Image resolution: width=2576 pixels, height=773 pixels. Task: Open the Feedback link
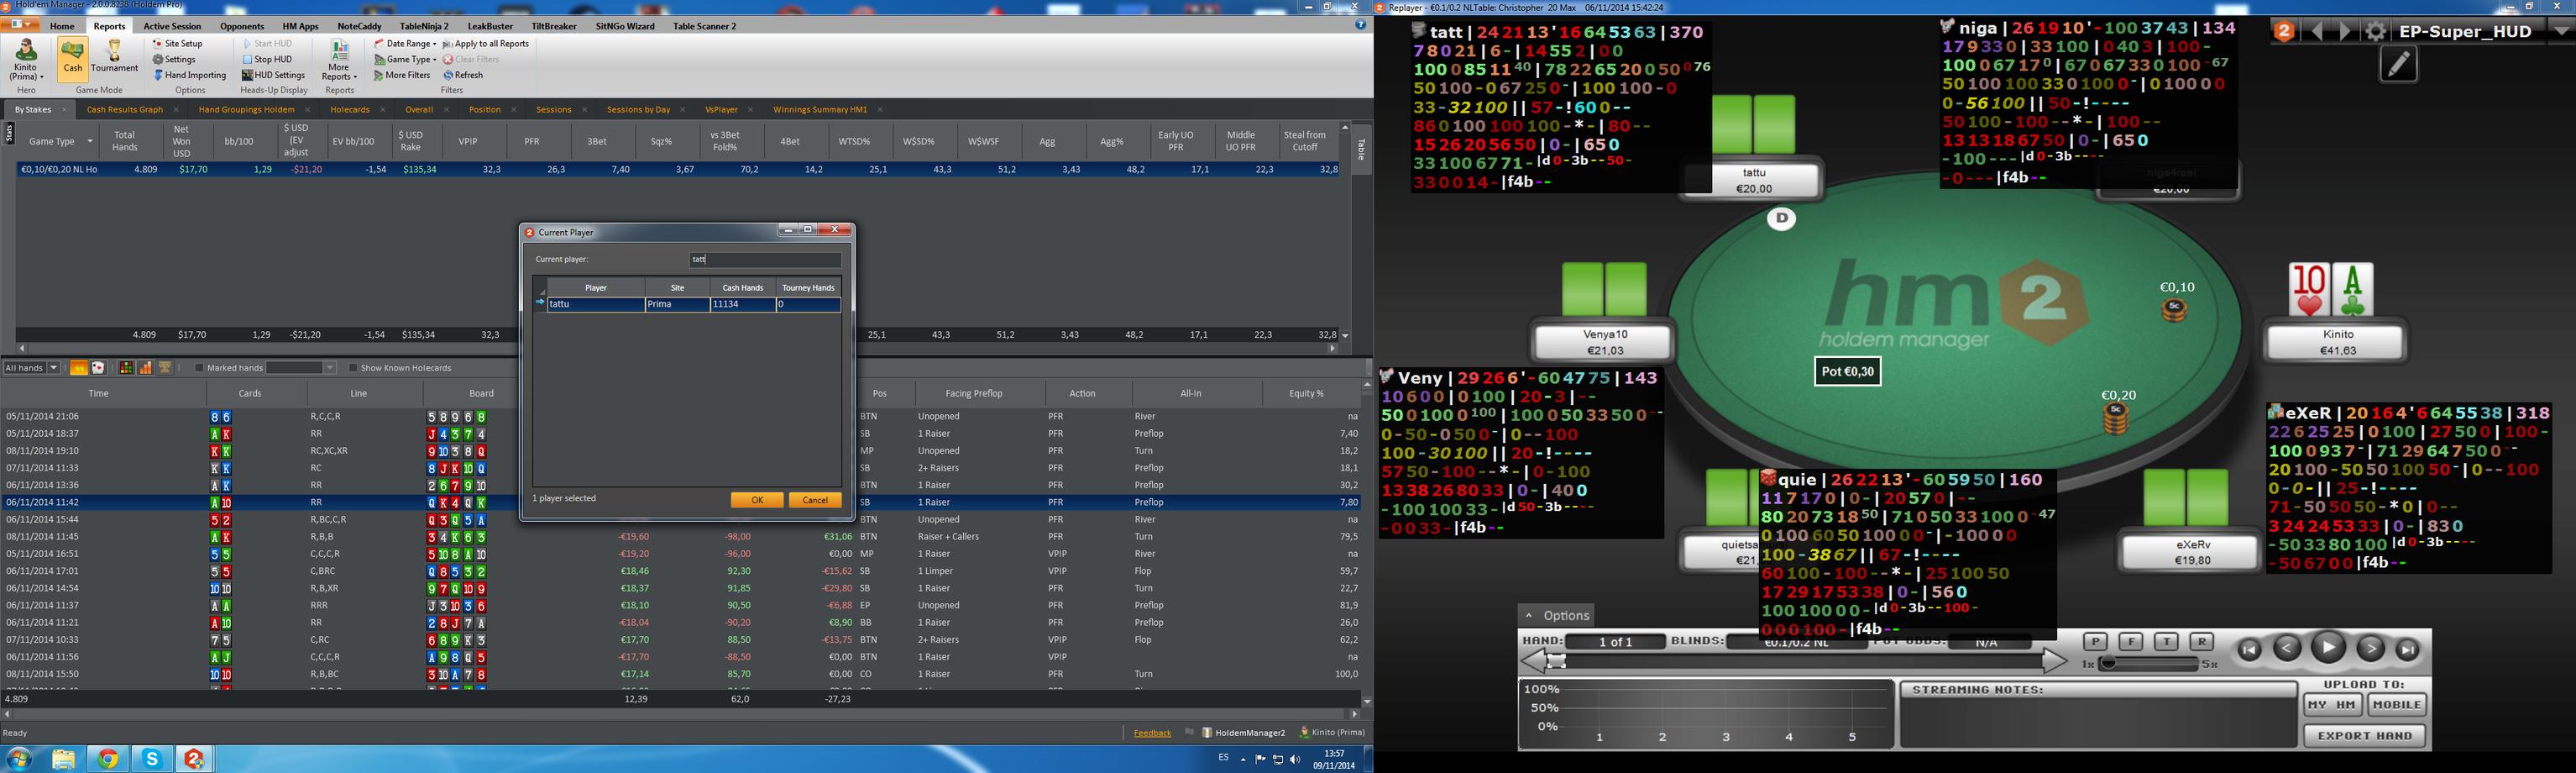click(x=1152, y=733)
